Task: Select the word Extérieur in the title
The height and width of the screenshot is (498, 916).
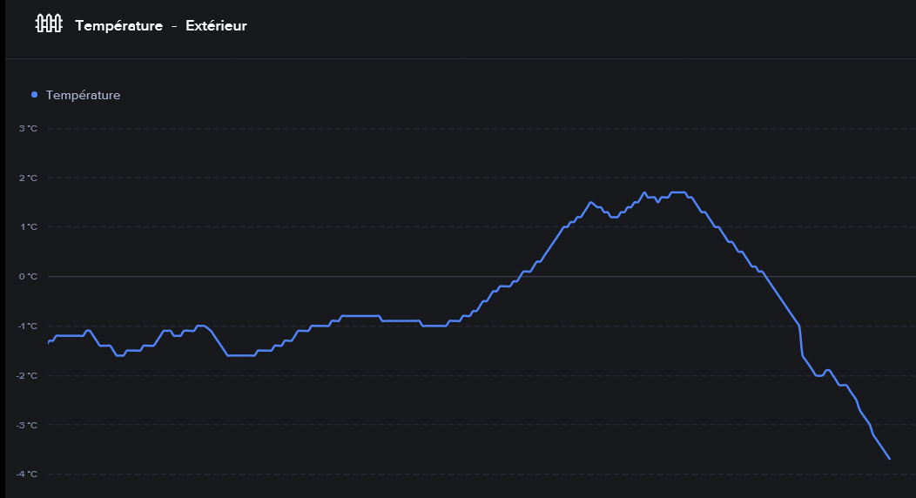Action: click(x=216, y=26)
